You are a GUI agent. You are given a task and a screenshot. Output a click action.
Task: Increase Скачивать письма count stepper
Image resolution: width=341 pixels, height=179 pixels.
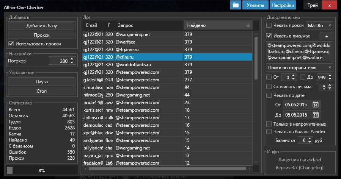point(330,85)
